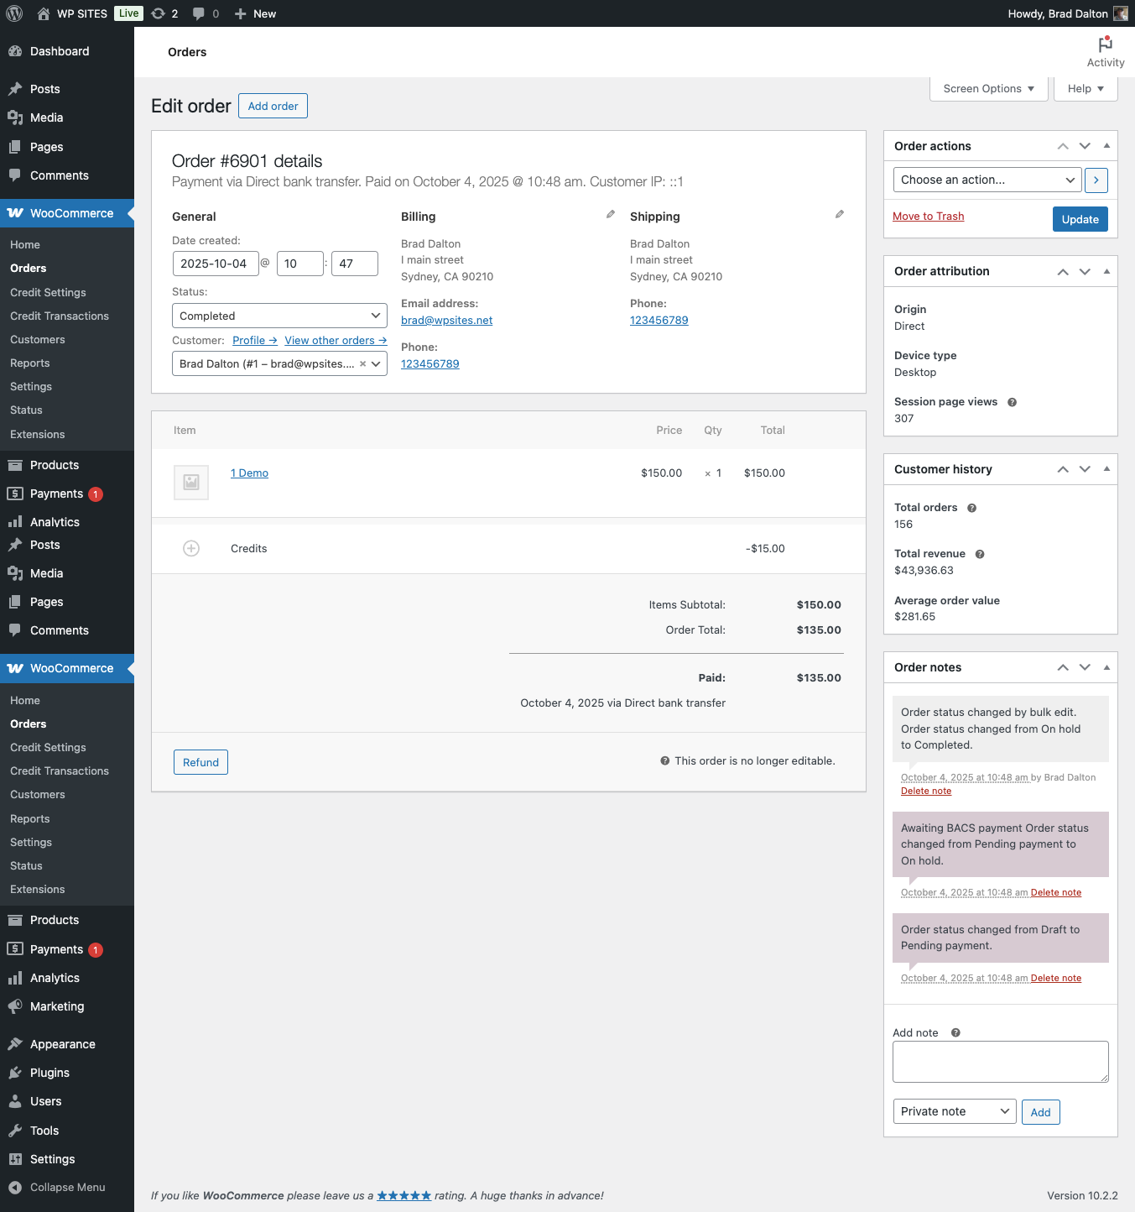The height and width of the screenshot is (1212, 1135).
Task: Click the Add note text area
Action: [x=1000, y=1062]
